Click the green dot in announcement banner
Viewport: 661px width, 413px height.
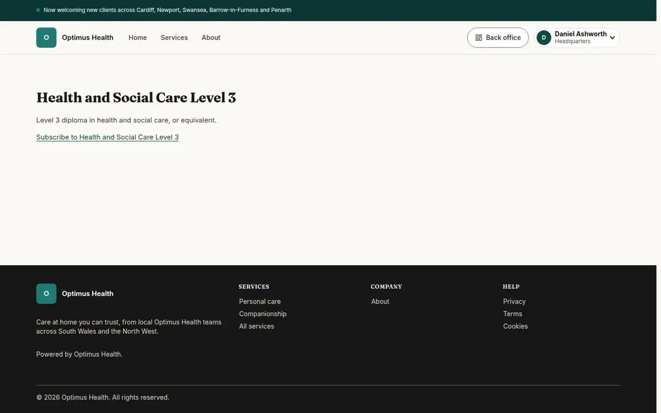38,10
